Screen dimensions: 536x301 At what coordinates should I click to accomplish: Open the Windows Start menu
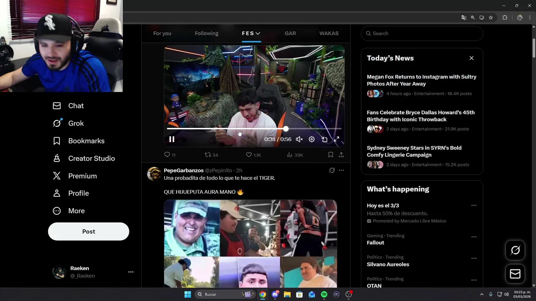[x=188, y=294]
